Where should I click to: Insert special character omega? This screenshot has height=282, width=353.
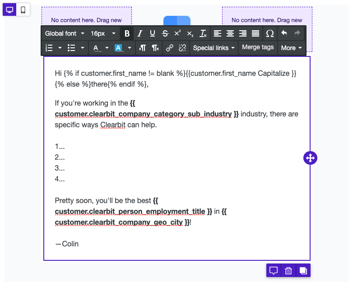click(x=269, y=33)
